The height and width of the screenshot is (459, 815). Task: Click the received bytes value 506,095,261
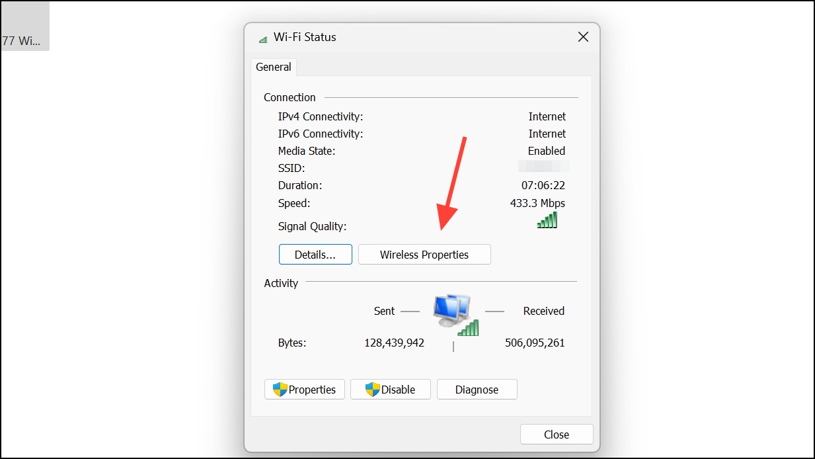tap(535, 343)
